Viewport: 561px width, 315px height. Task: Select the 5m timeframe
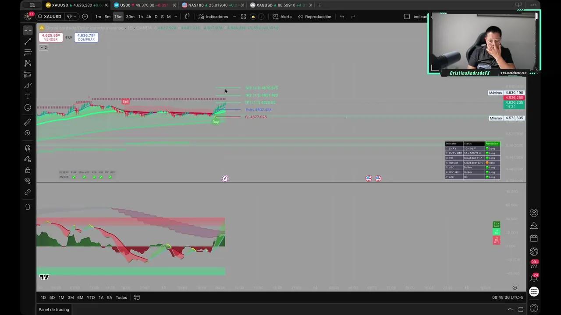107,17
